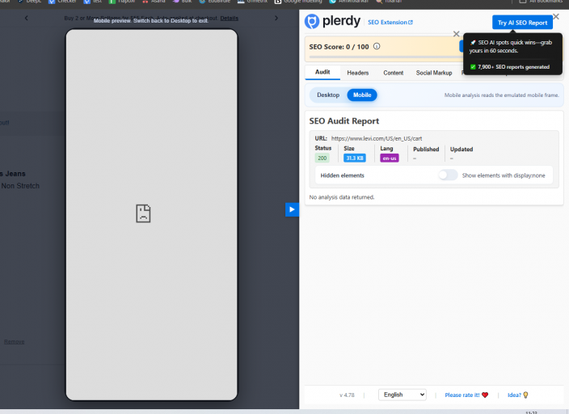Open the English language dropdown
The width and height of the screenshot is (569, 414).
coord(402,395)
